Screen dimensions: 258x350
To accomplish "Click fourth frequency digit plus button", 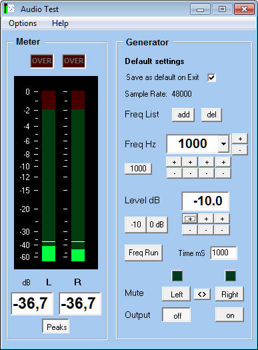I will tap(223, 162).
